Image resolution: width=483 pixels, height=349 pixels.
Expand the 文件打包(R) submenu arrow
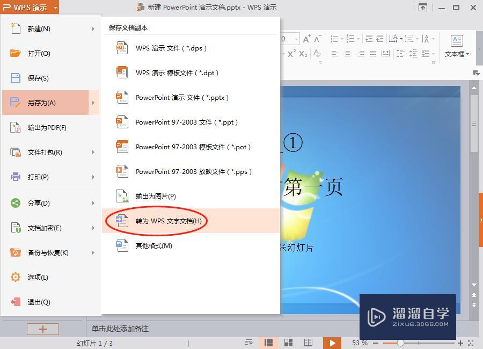[93, 152]
